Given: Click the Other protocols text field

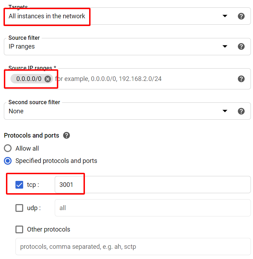Looking at the screenshot, I should coord(133,247).
